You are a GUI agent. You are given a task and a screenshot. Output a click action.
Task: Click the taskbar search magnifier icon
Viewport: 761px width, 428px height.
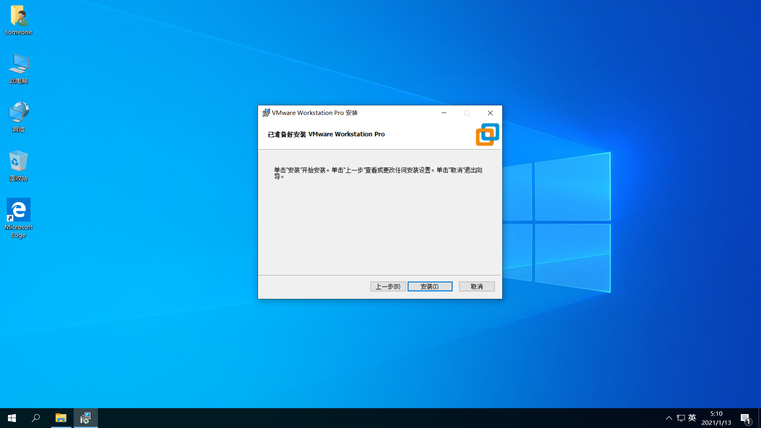36,418
